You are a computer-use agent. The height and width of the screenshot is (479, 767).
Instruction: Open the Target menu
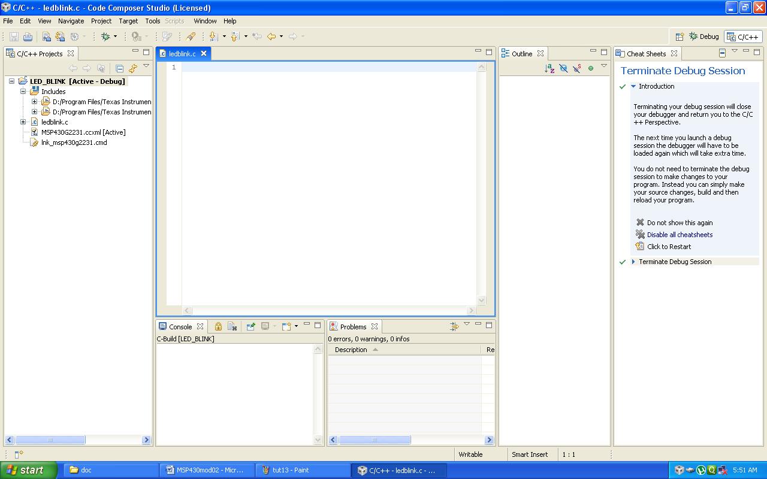click(128, 21)
